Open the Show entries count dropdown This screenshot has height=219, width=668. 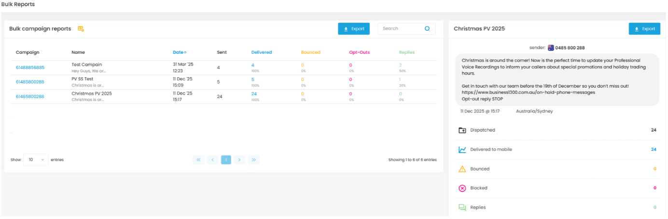click(x=36, y=160)
